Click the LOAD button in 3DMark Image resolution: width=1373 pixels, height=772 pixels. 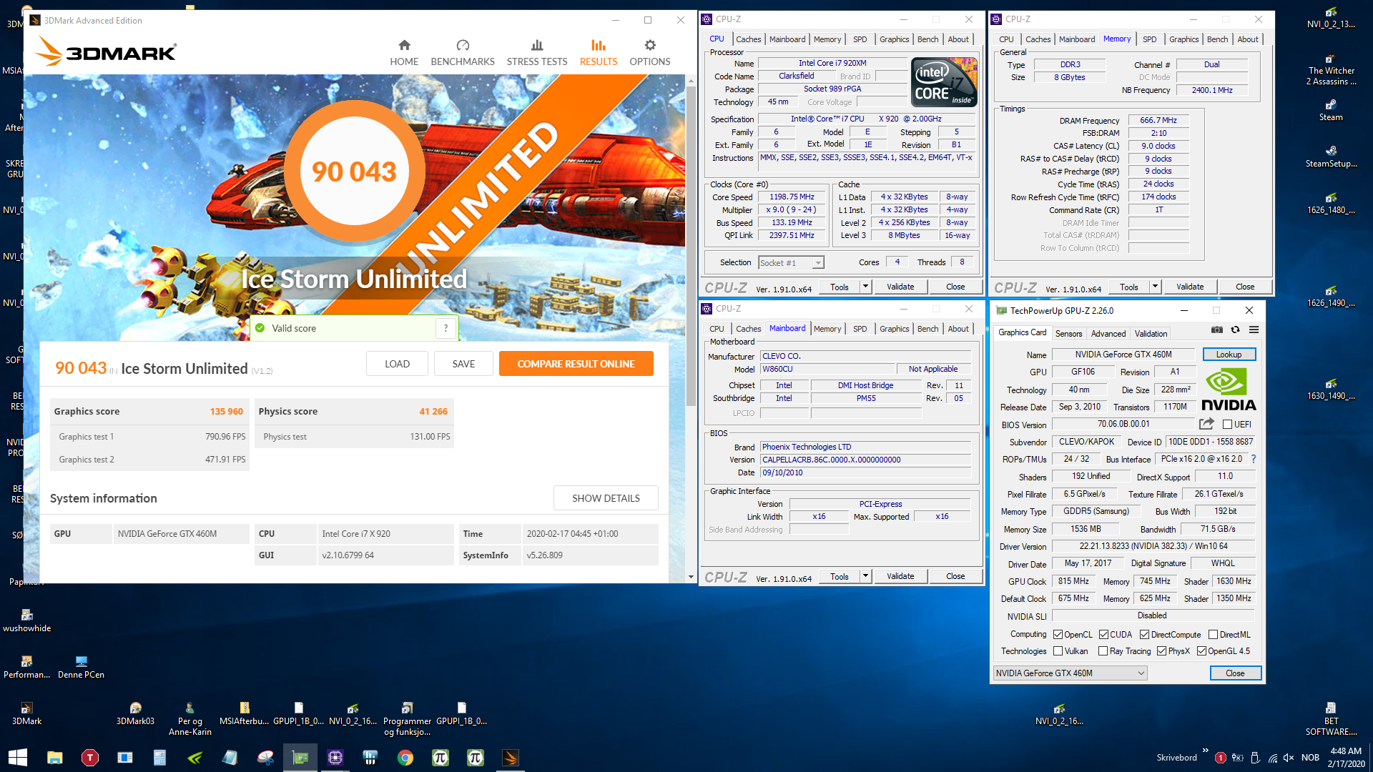397,364
